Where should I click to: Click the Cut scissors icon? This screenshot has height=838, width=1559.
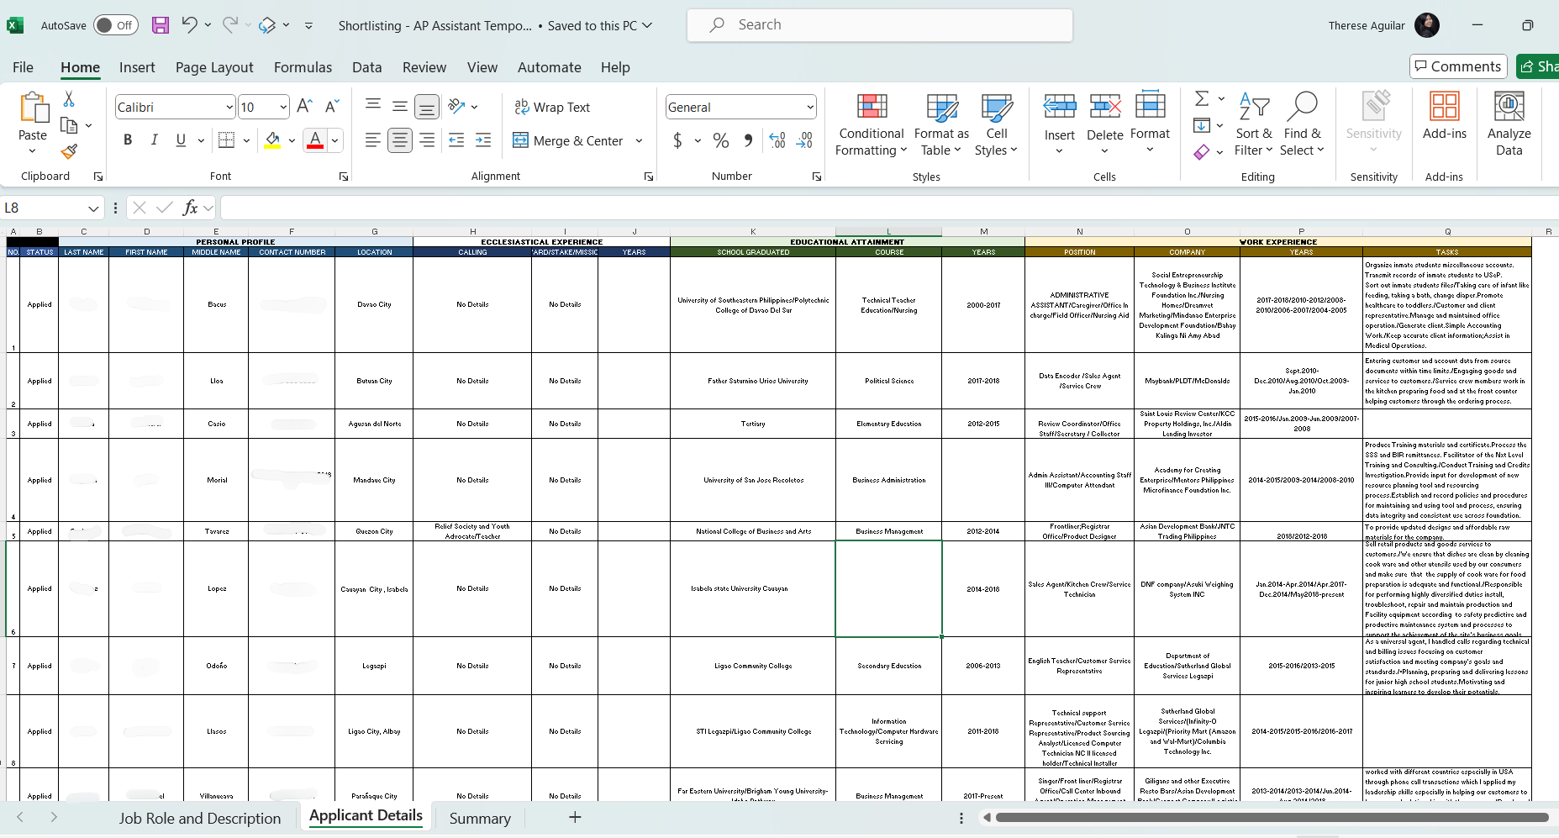coord(69,100)
